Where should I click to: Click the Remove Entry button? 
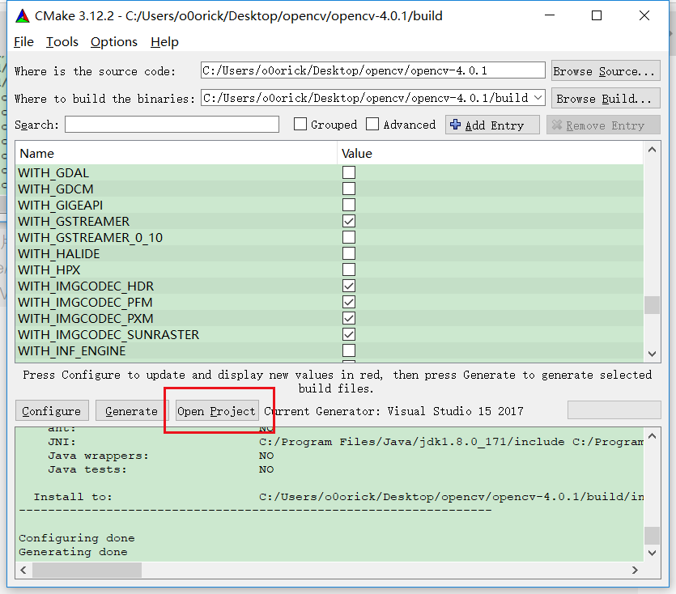point(603,125)
